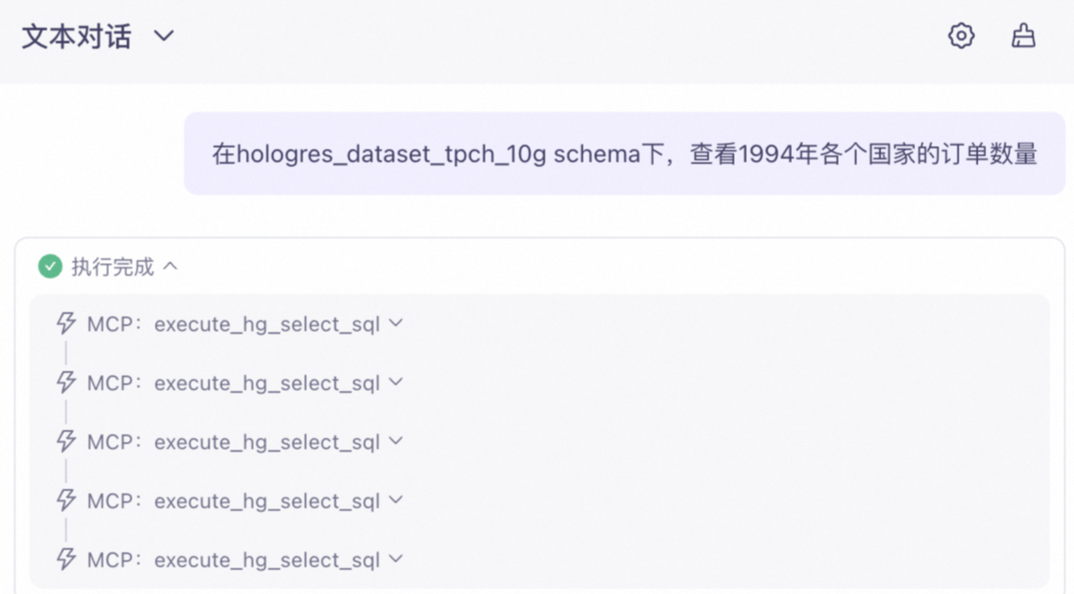Click the third MCP lightning bolt icon
The width and height of the screenshot is (1074, 594).
[x=66, y=441]
